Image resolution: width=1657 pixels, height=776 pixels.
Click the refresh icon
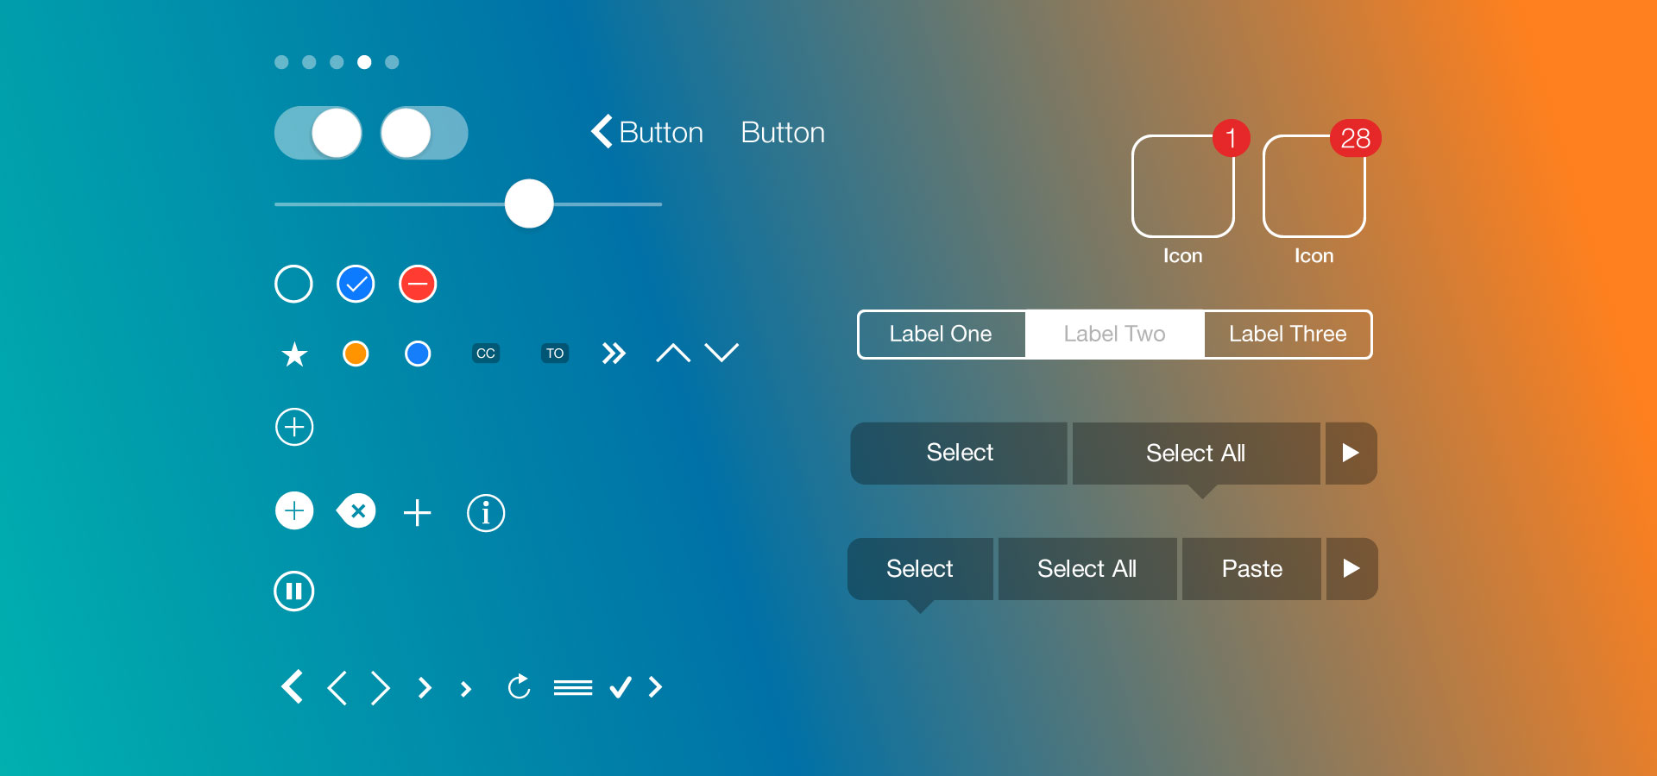click(x=519, y=686)
